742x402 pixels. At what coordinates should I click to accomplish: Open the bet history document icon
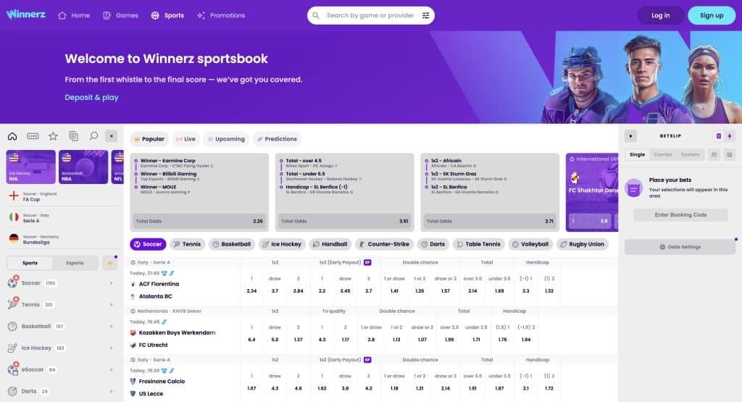73,136
